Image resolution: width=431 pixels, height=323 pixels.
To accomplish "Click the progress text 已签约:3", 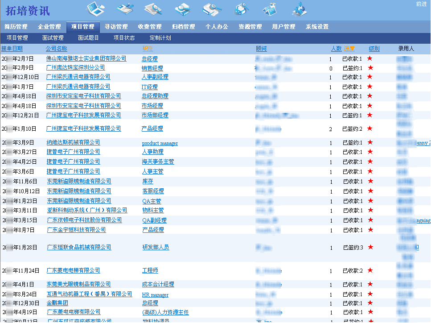I will click(353, 247).
